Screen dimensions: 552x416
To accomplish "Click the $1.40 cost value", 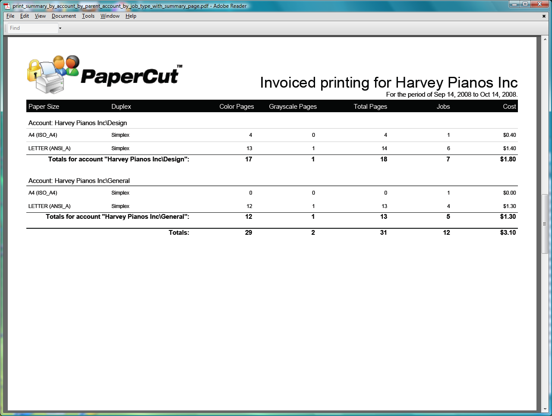I will coord(509,148).
